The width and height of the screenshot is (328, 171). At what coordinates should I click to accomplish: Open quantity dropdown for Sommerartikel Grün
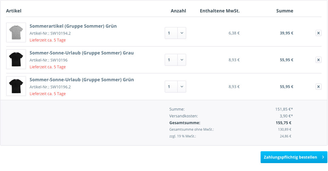pyautogui.click(x=175, y=33)
